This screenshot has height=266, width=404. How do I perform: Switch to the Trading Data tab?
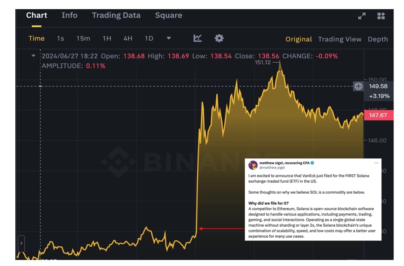coord(116,15)
